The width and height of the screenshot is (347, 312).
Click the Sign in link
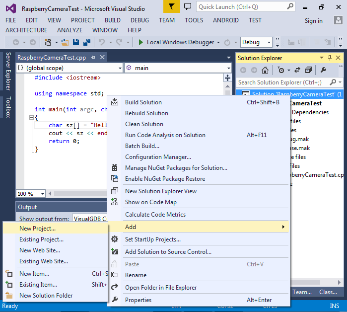coord(313,20)
